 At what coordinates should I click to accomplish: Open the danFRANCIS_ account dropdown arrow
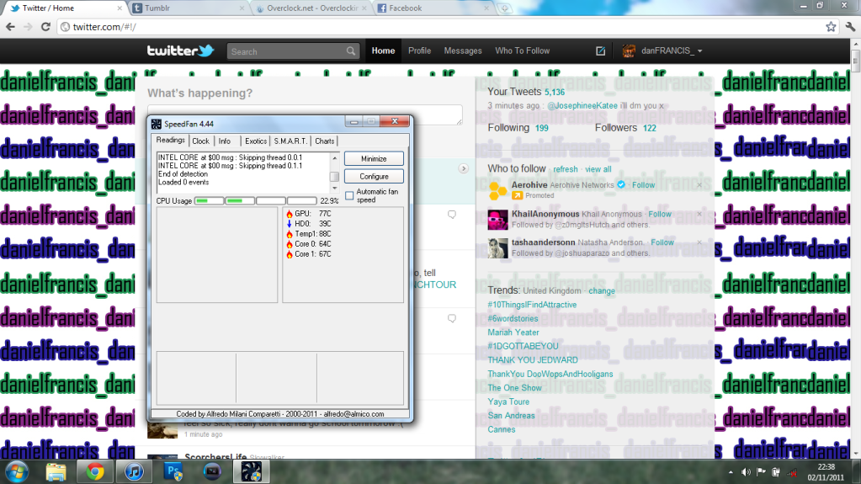[x=699, y=51]
